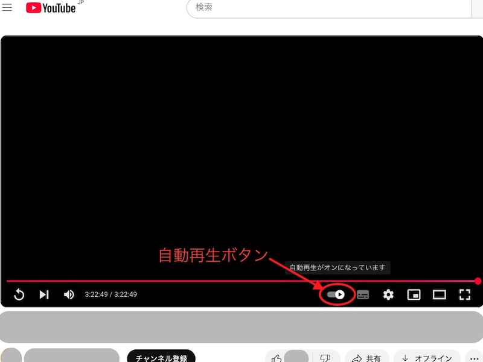Switch to theater mode
Image resolution: width=483 pixels, height=362 pixels.
pos(440,294)
